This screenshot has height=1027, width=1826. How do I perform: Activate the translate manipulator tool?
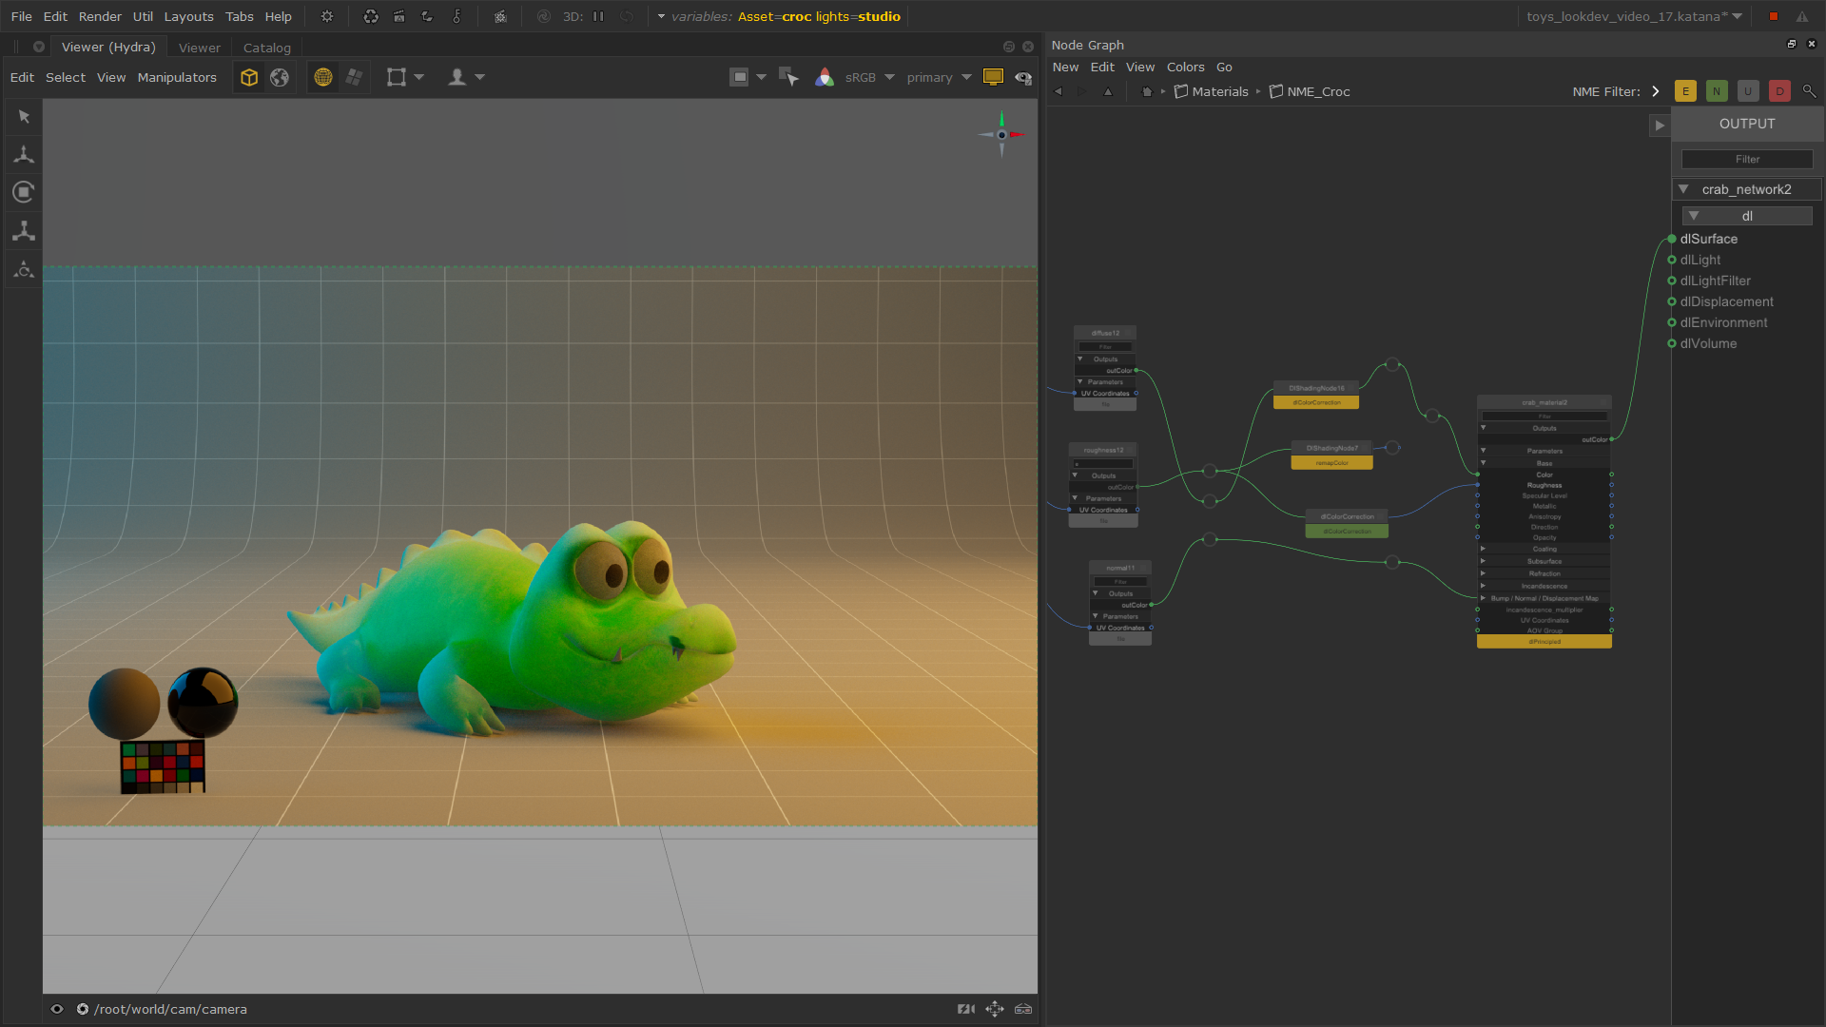24,154
